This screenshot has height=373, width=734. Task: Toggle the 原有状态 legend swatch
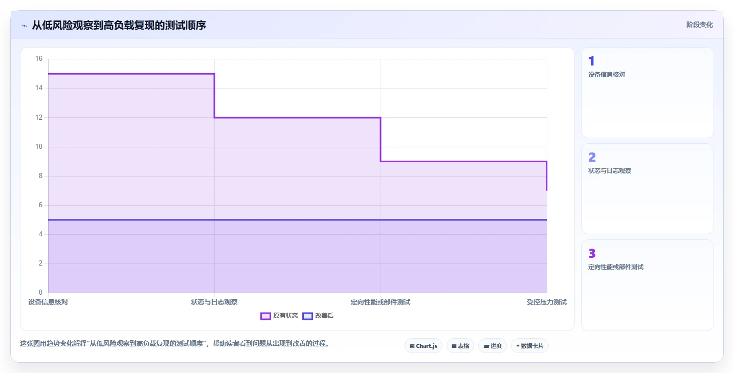[x=265, y=316]
